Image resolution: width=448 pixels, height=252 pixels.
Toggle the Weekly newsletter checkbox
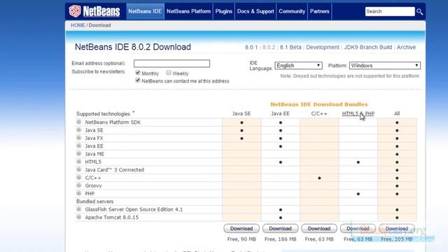(169, 73)
